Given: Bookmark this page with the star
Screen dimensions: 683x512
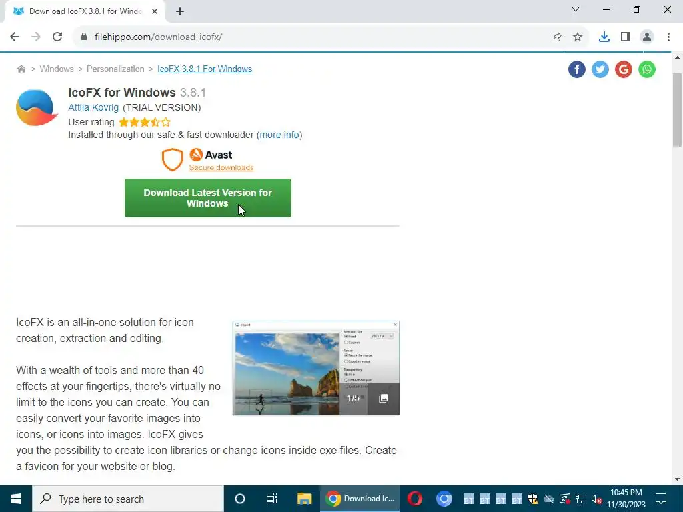Looking at the screenshot, I should pos(577,37).
